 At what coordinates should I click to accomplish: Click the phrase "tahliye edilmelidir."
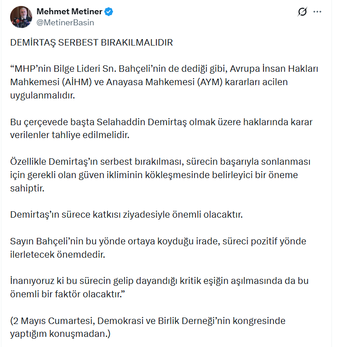click(91, 135)
